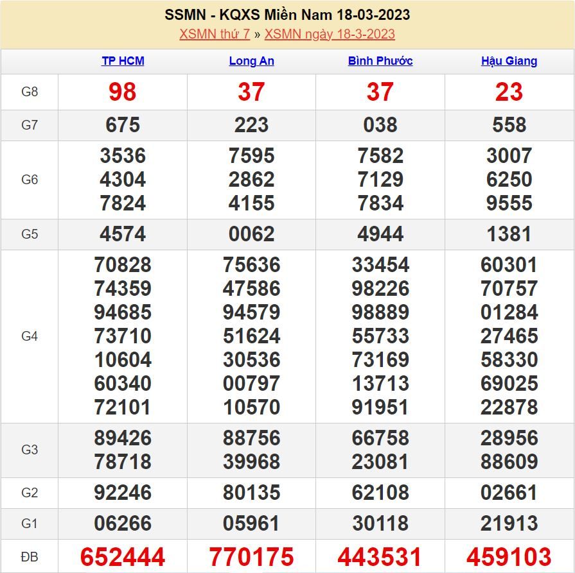Click the G4 number 00797
The height and width of the screenshot is (573, 575).
pos(252,383)
